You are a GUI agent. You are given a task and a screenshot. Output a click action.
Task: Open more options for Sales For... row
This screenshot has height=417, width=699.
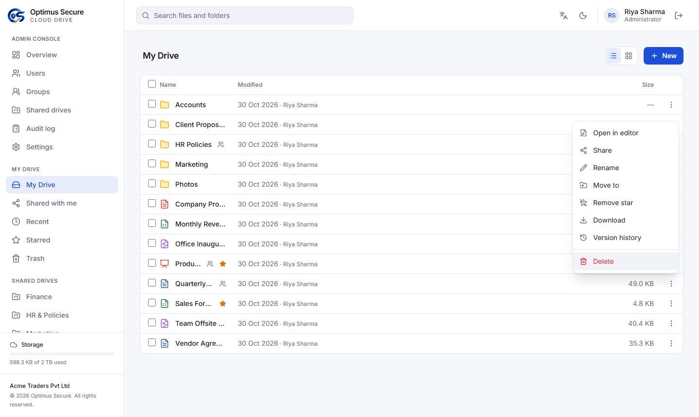click(671, 304)
